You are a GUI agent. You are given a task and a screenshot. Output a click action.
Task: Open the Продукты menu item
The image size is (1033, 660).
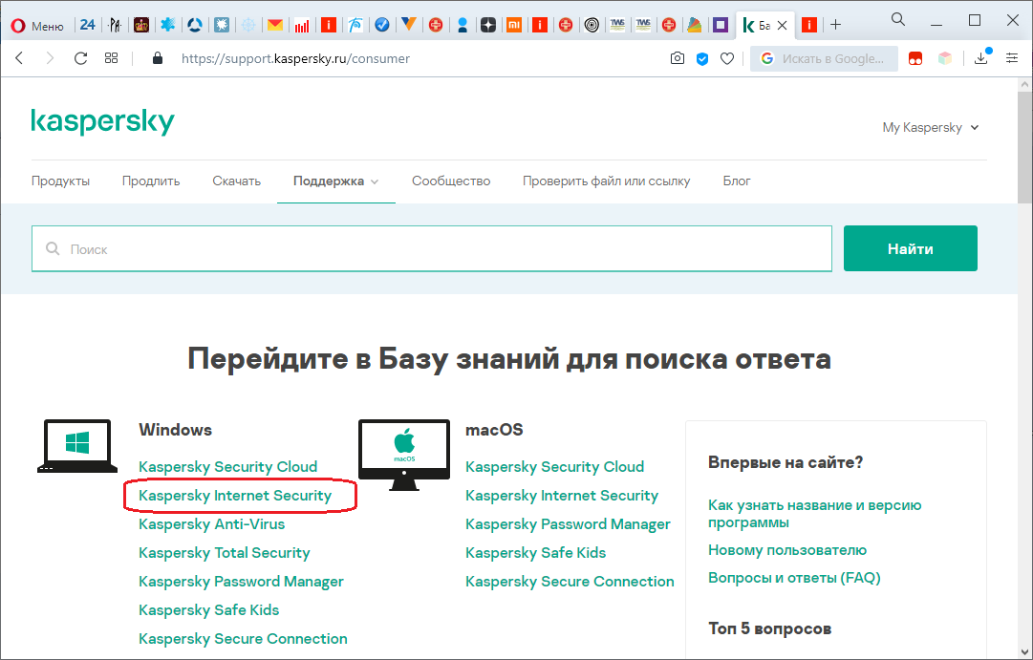pyautogui.click(x=60, y=181)
